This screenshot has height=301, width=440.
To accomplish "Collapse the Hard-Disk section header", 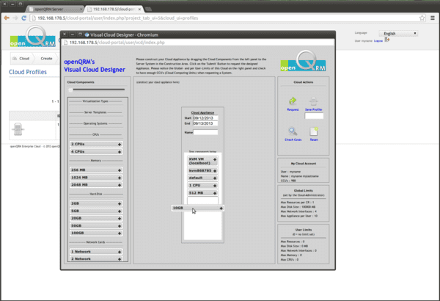I will click(95, 194).
